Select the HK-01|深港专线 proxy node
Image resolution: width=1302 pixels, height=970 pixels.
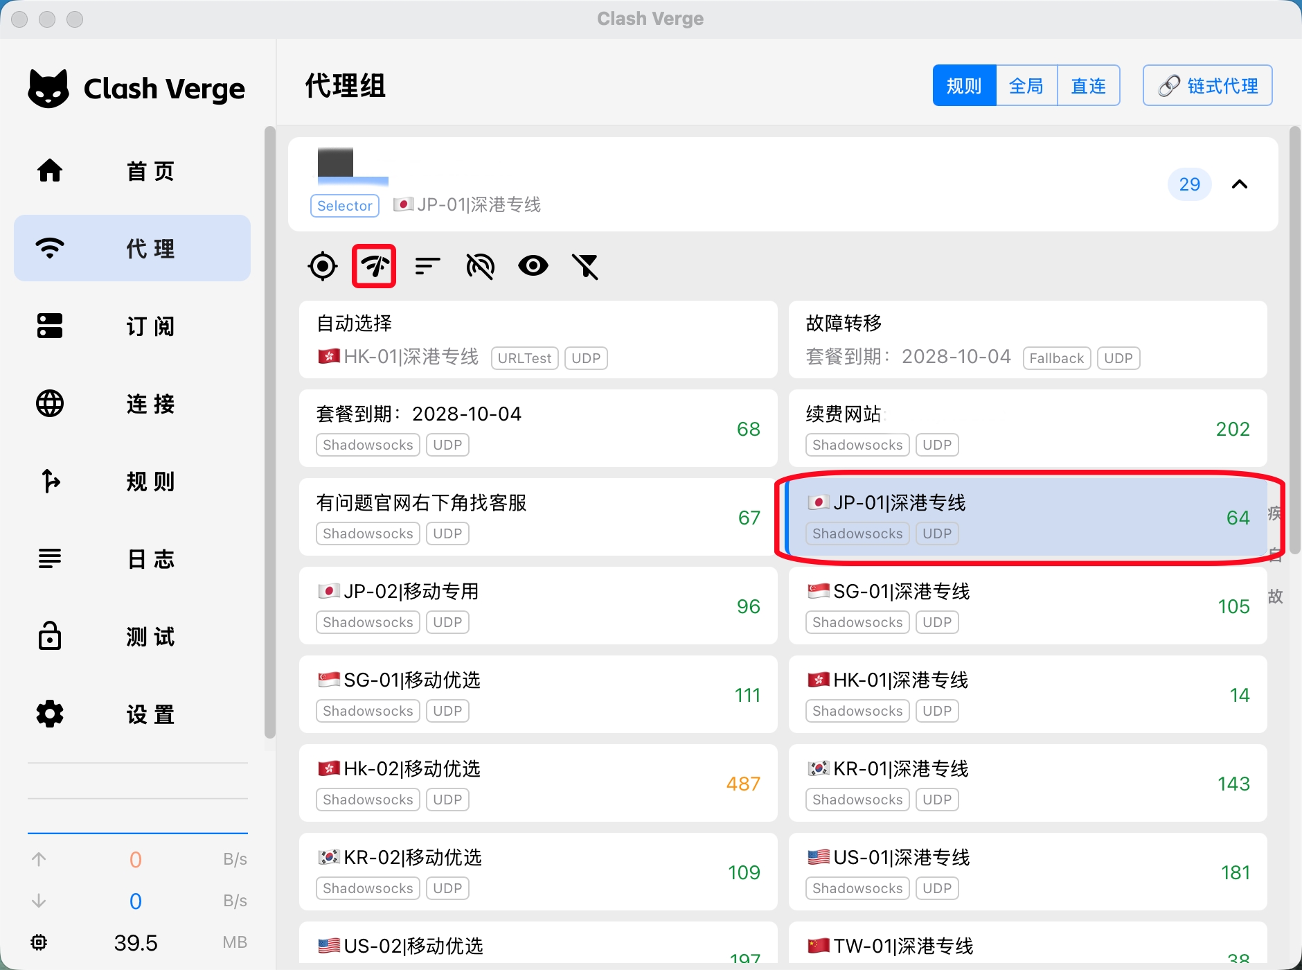point(1028,694)
